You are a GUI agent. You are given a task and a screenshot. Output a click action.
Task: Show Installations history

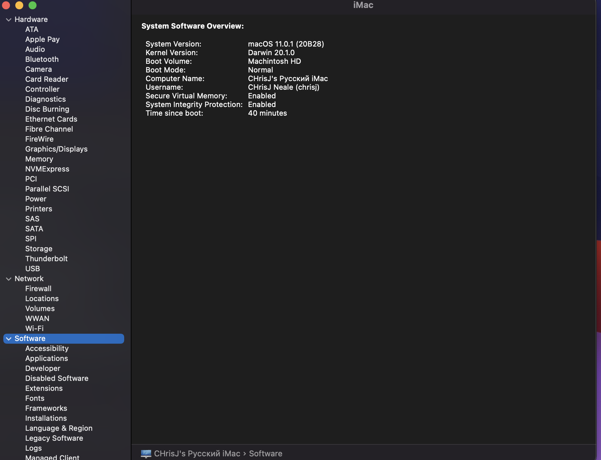click(46, 418)
